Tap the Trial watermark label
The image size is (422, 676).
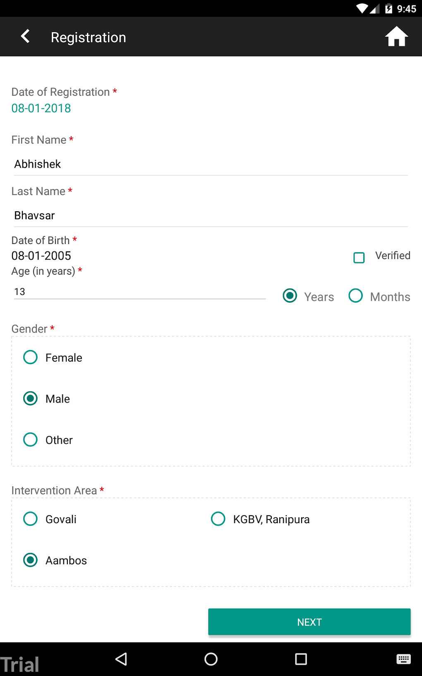[x=20, y=662]
